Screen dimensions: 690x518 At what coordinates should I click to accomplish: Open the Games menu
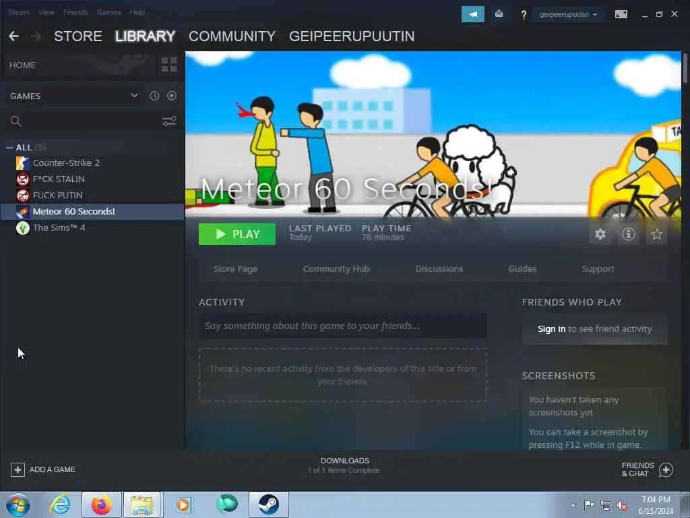point(108,12)
